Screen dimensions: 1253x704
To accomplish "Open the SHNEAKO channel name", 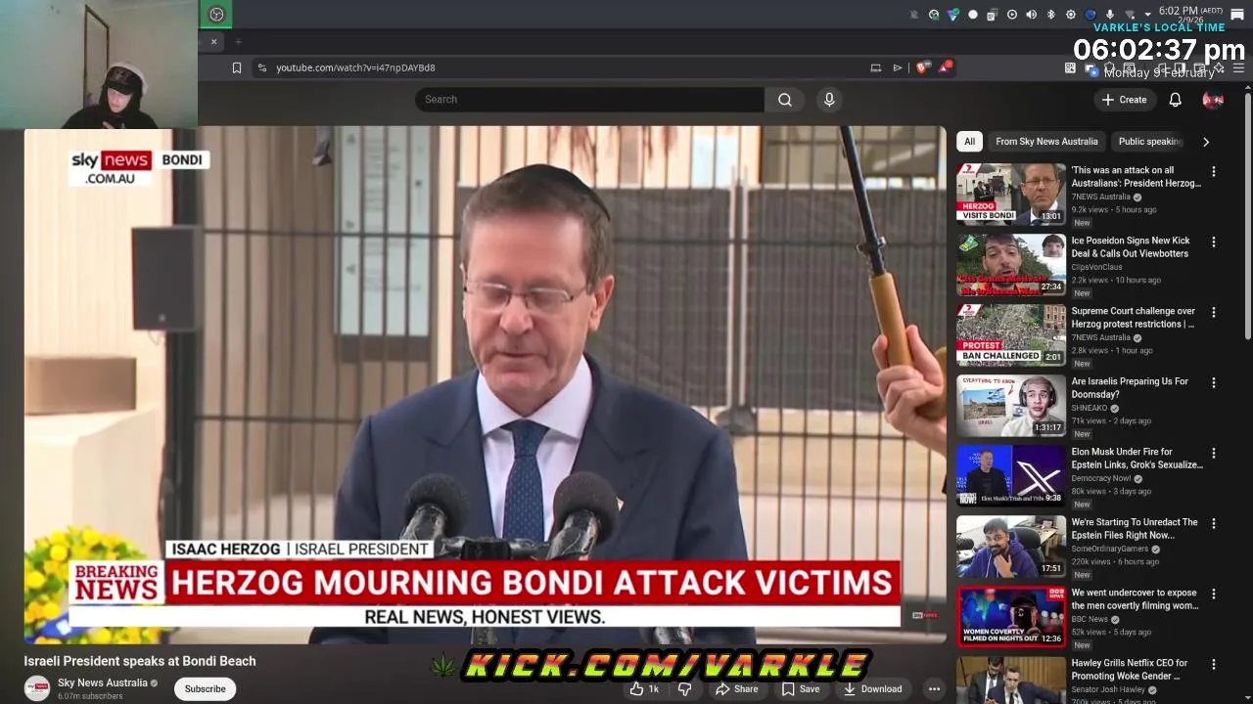I will pos(1090,408).
